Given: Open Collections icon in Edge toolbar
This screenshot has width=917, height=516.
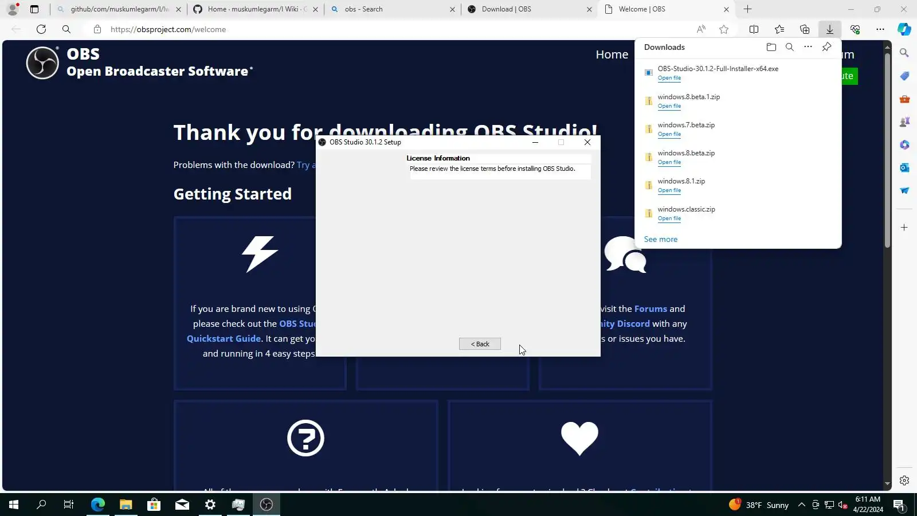Looking at the screenshot, I should (x=805, y=29).
